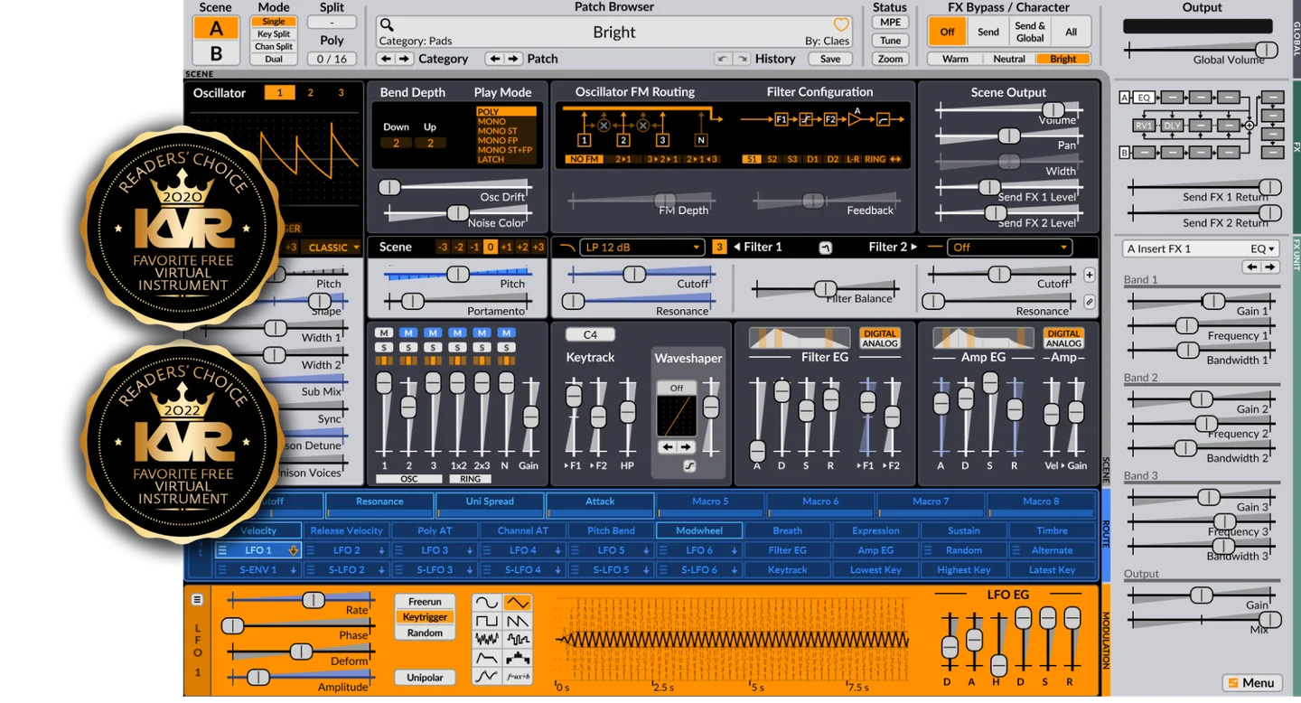Choose the formula LFO icon
This screenshot has width=1301, height=703.
click(x=518, y=676)
